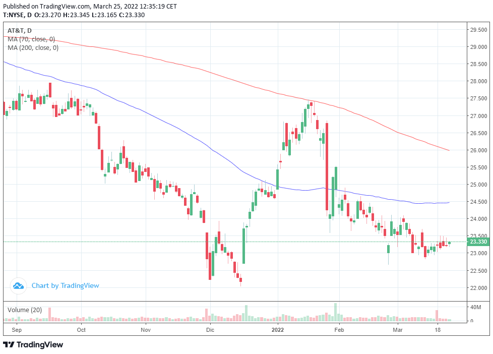Click the Sep date axis label
Image resolution: width=493 pixels, height=354 pixels.
pyautogui.click(x=17, y=330)
